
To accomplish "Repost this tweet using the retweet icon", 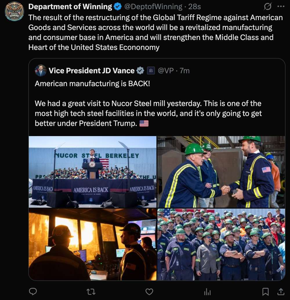I will click(x=91, y=292).
